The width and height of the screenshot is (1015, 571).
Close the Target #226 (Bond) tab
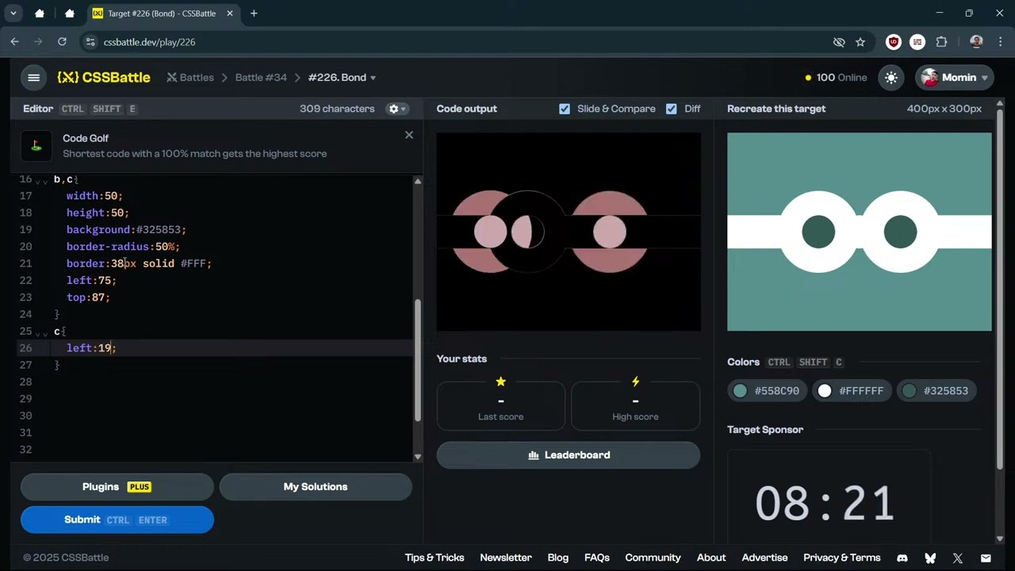[230, 13]
